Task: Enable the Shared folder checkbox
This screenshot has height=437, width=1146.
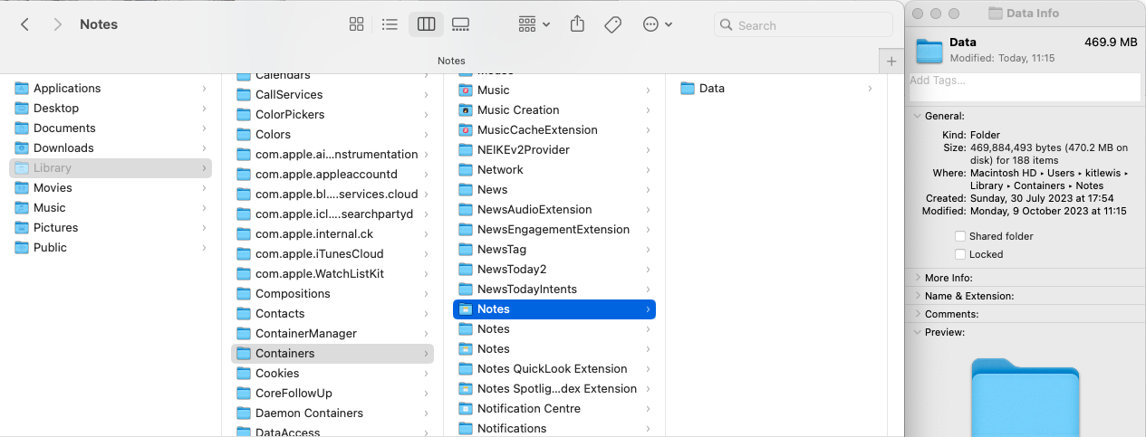Action: [960, 236]
